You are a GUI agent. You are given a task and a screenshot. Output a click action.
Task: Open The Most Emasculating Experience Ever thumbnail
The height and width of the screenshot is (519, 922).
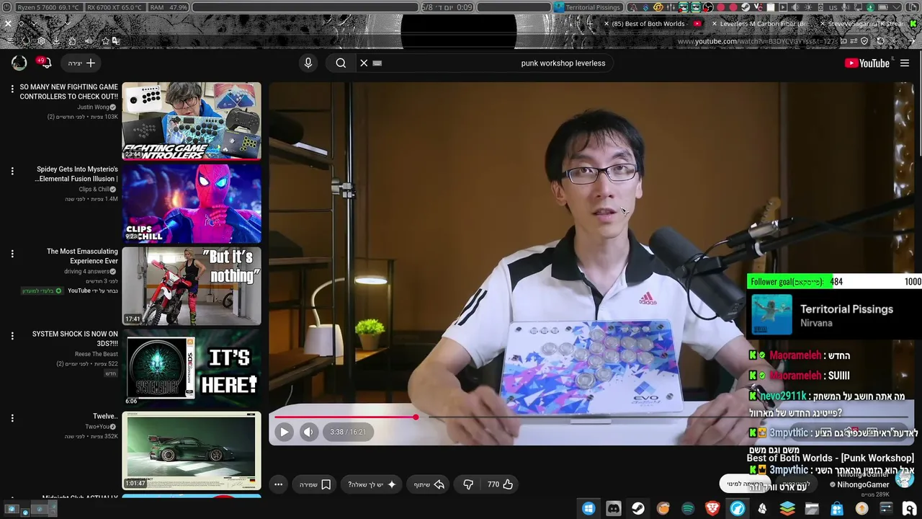point(192,286)
